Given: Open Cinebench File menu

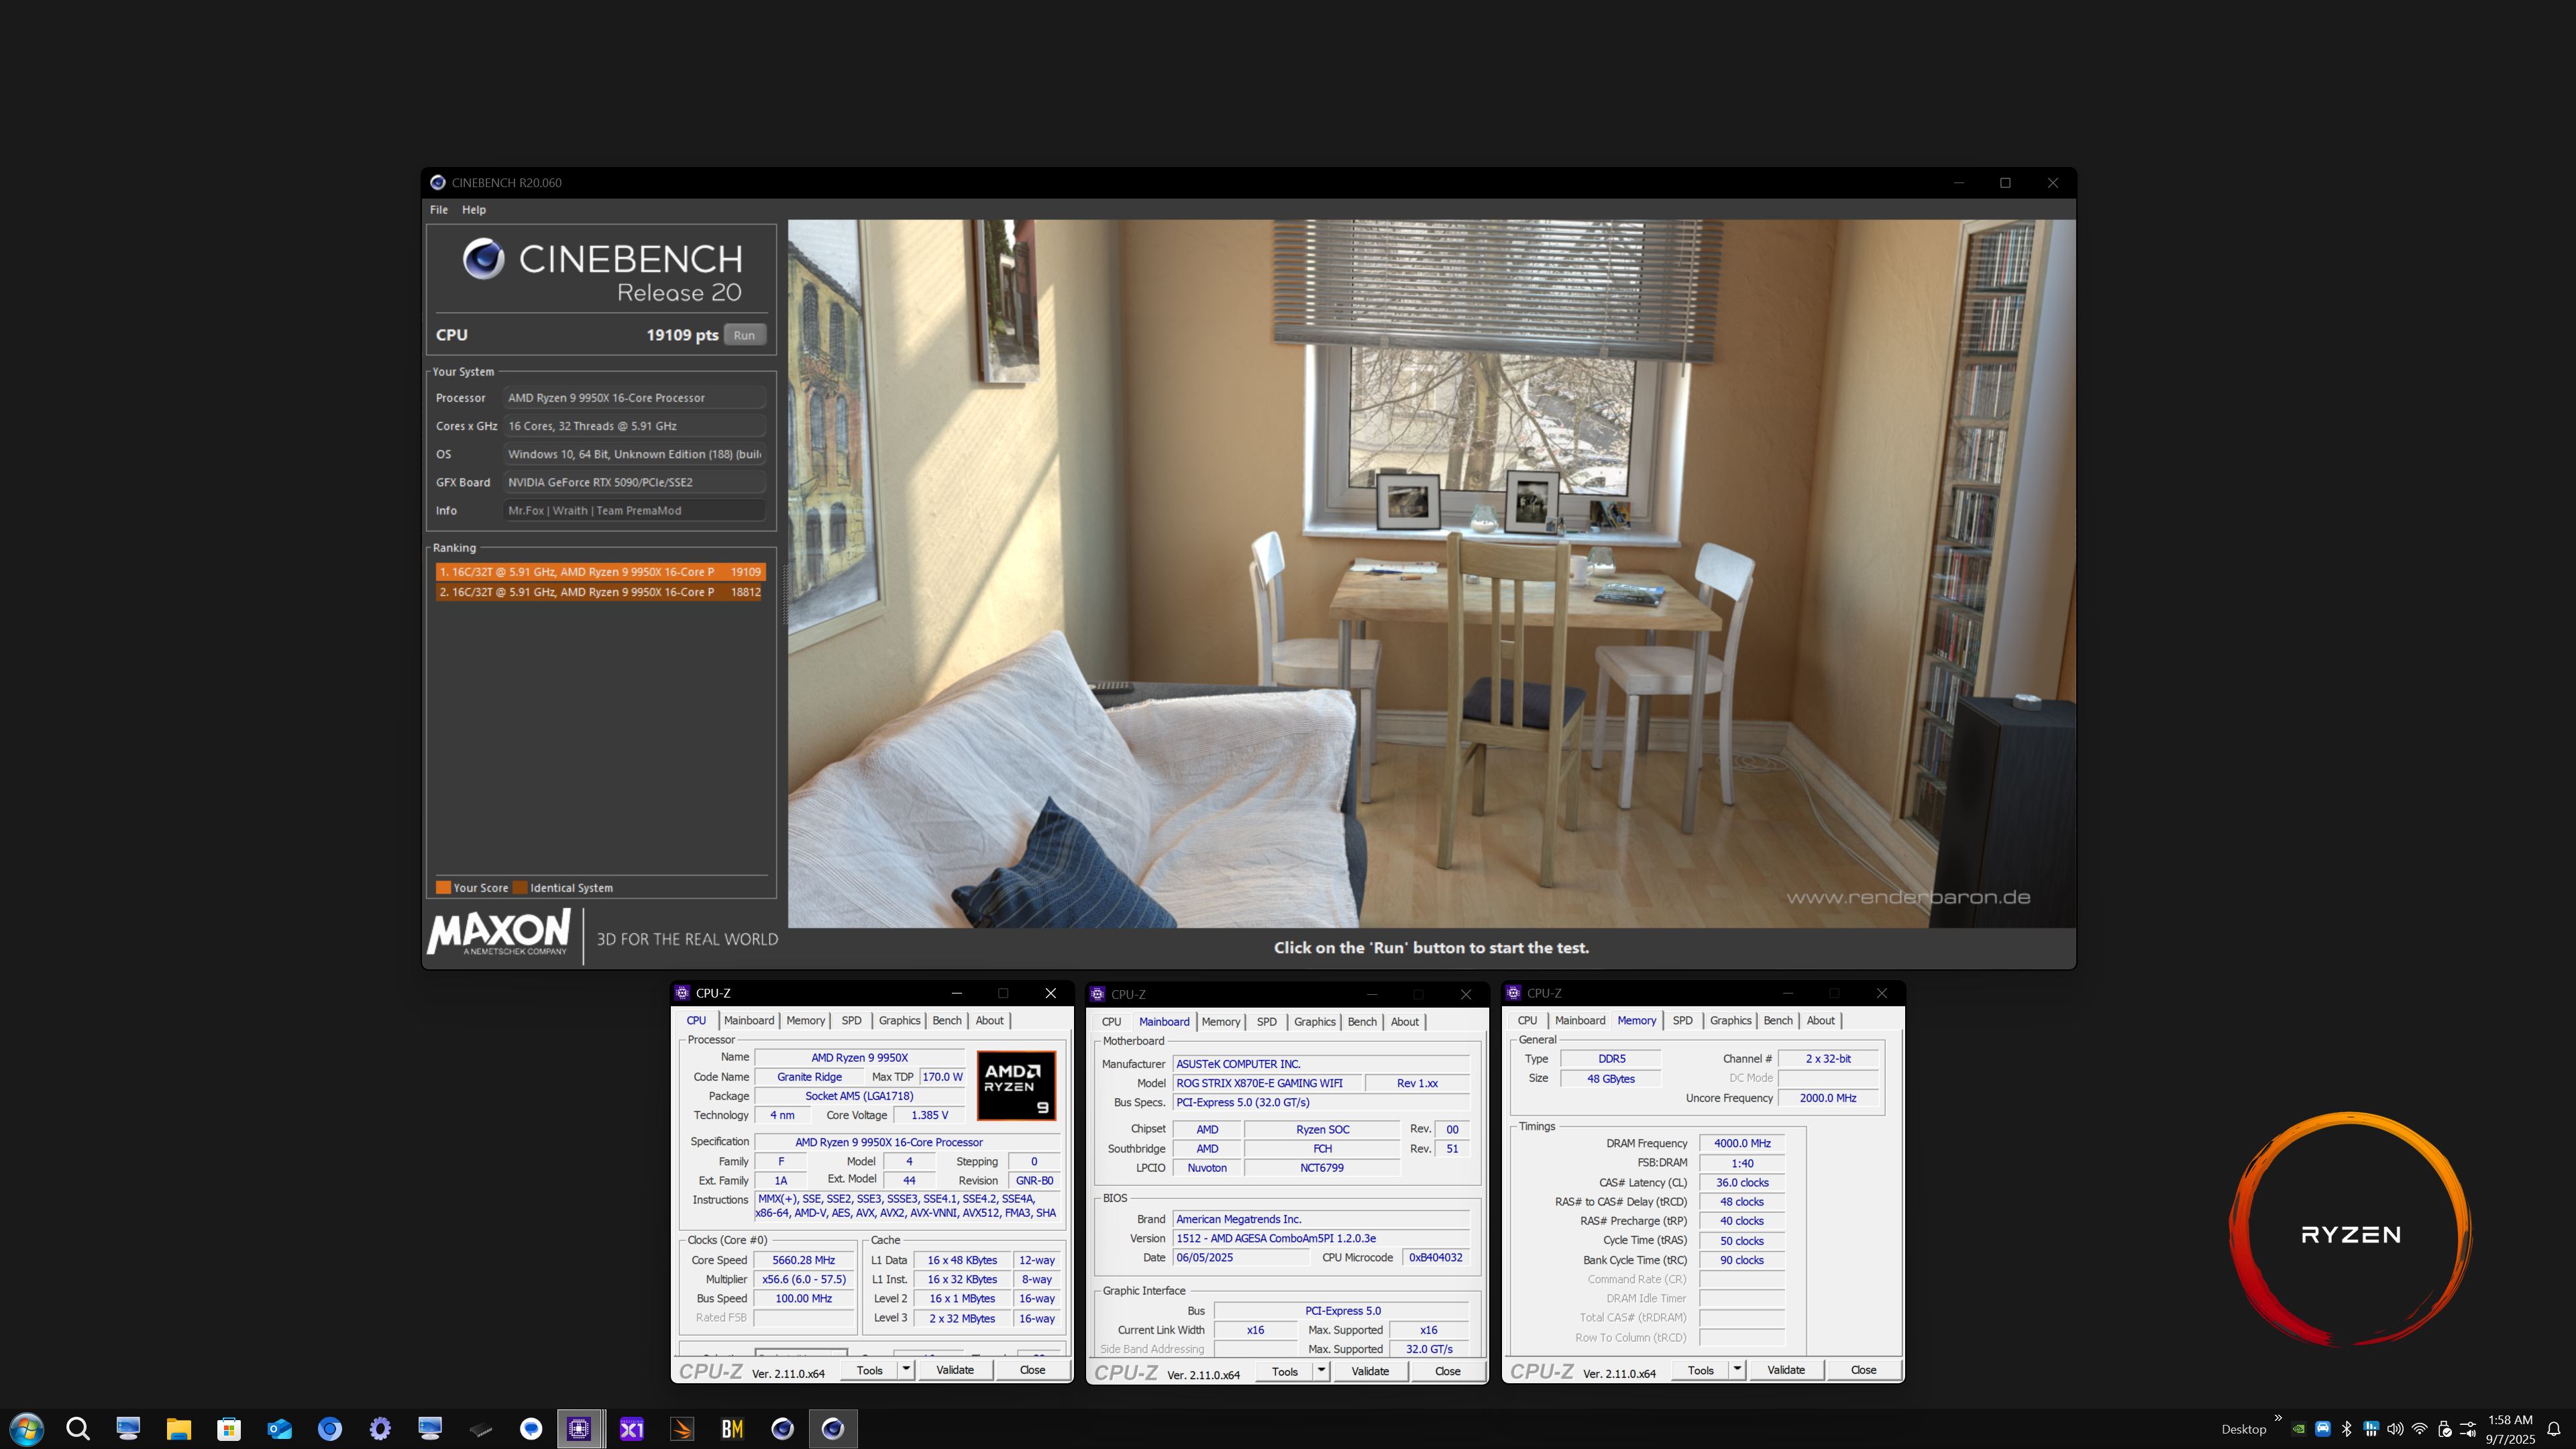Looking at the screenshot, I should [x=439, y=209].
